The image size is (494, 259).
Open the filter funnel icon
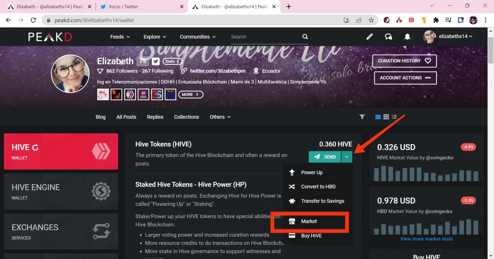[x=362, y=117]
